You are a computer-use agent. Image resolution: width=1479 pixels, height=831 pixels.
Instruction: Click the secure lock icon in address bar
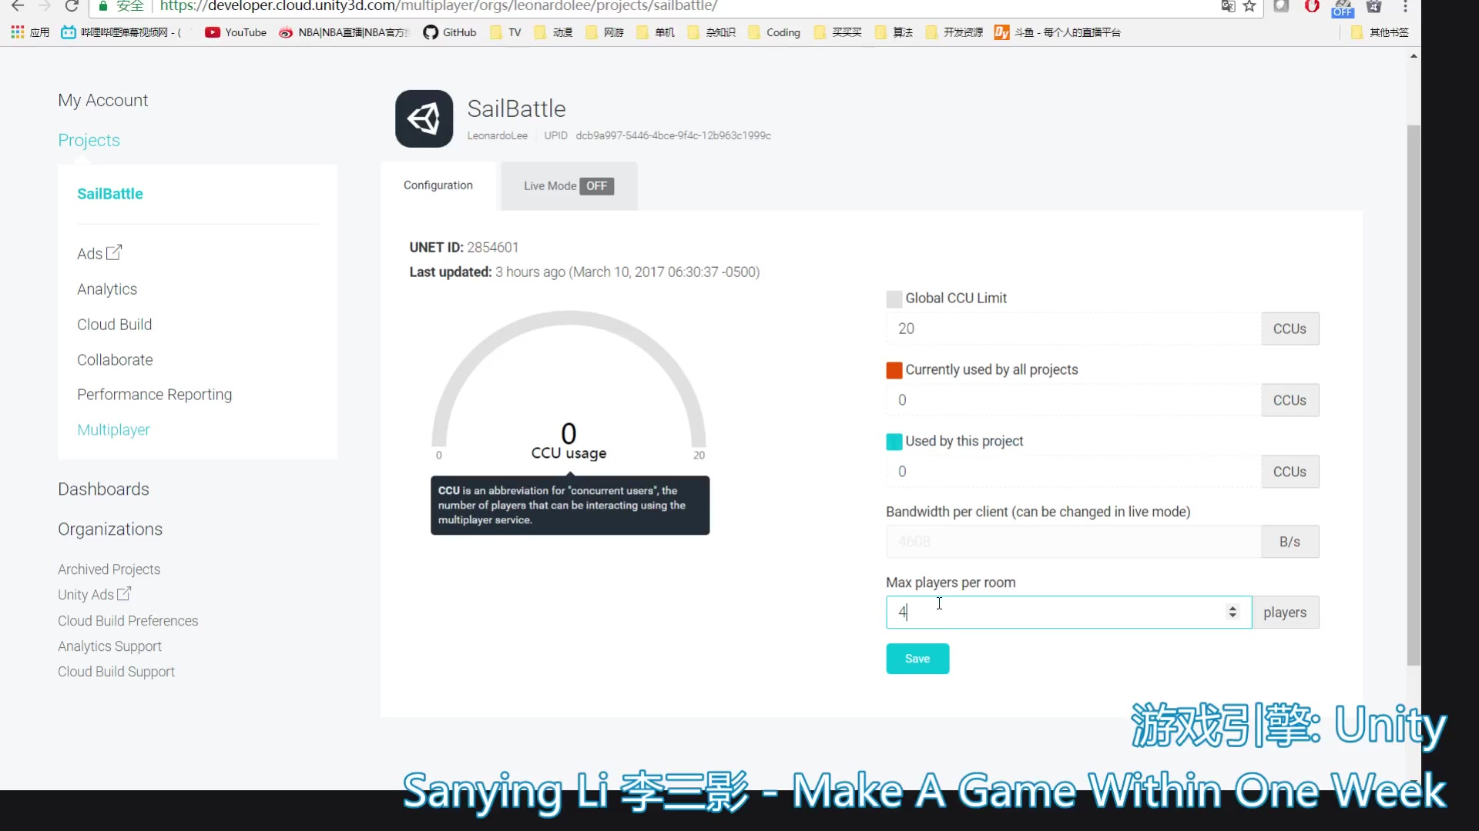pos(103,6)
